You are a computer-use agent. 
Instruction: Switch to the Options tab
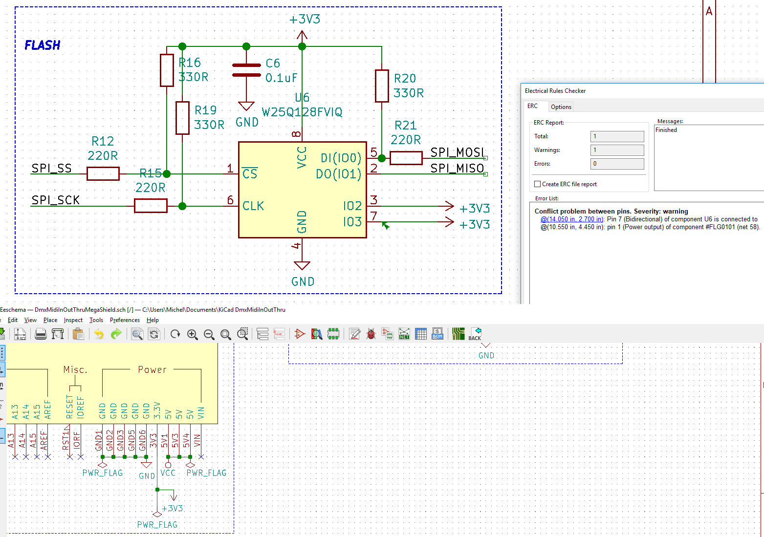click(561, 107)
